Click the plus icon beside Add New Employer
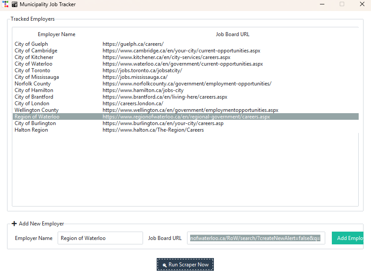 (x=14, y=224)
